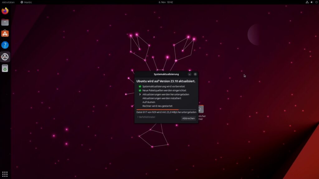Launch Ubuntu Software from the dock
This screenshot has height=179, width=319.
click(x=5, y=34)
